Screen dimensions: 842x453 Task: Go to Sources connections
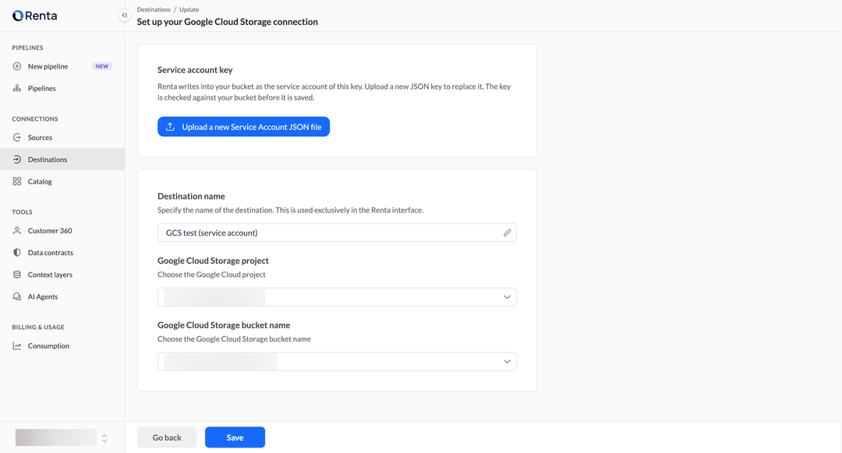[x=62, y=138]
